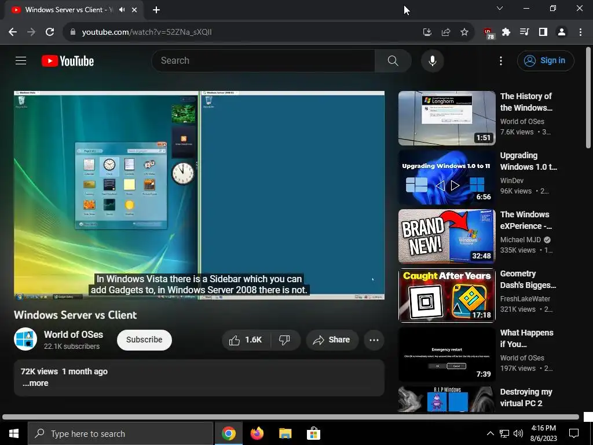Open YouTube guide hamburger menu
This screenshot has width=593, height=445.
point(21,60)
